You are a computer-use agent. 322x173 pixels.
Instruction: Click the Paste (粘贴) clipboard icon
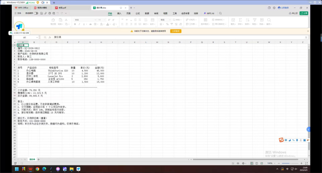(60, 20)
